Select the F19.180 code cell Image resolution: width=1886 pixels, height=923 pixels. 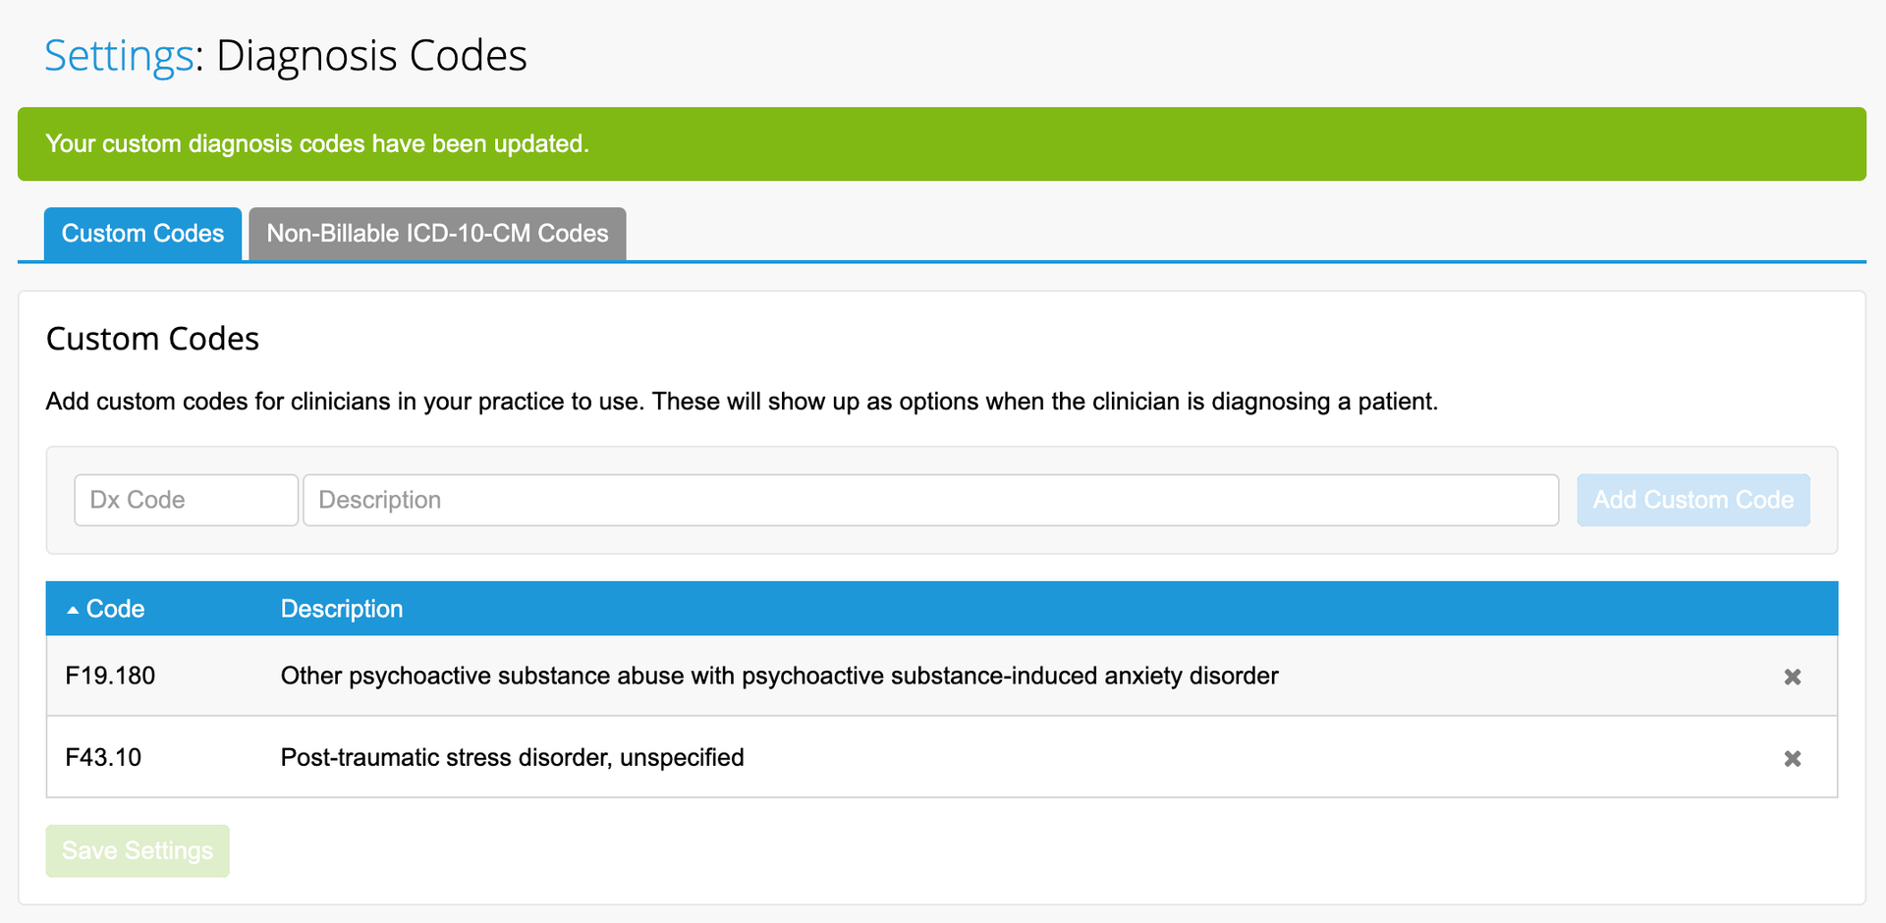110,676
